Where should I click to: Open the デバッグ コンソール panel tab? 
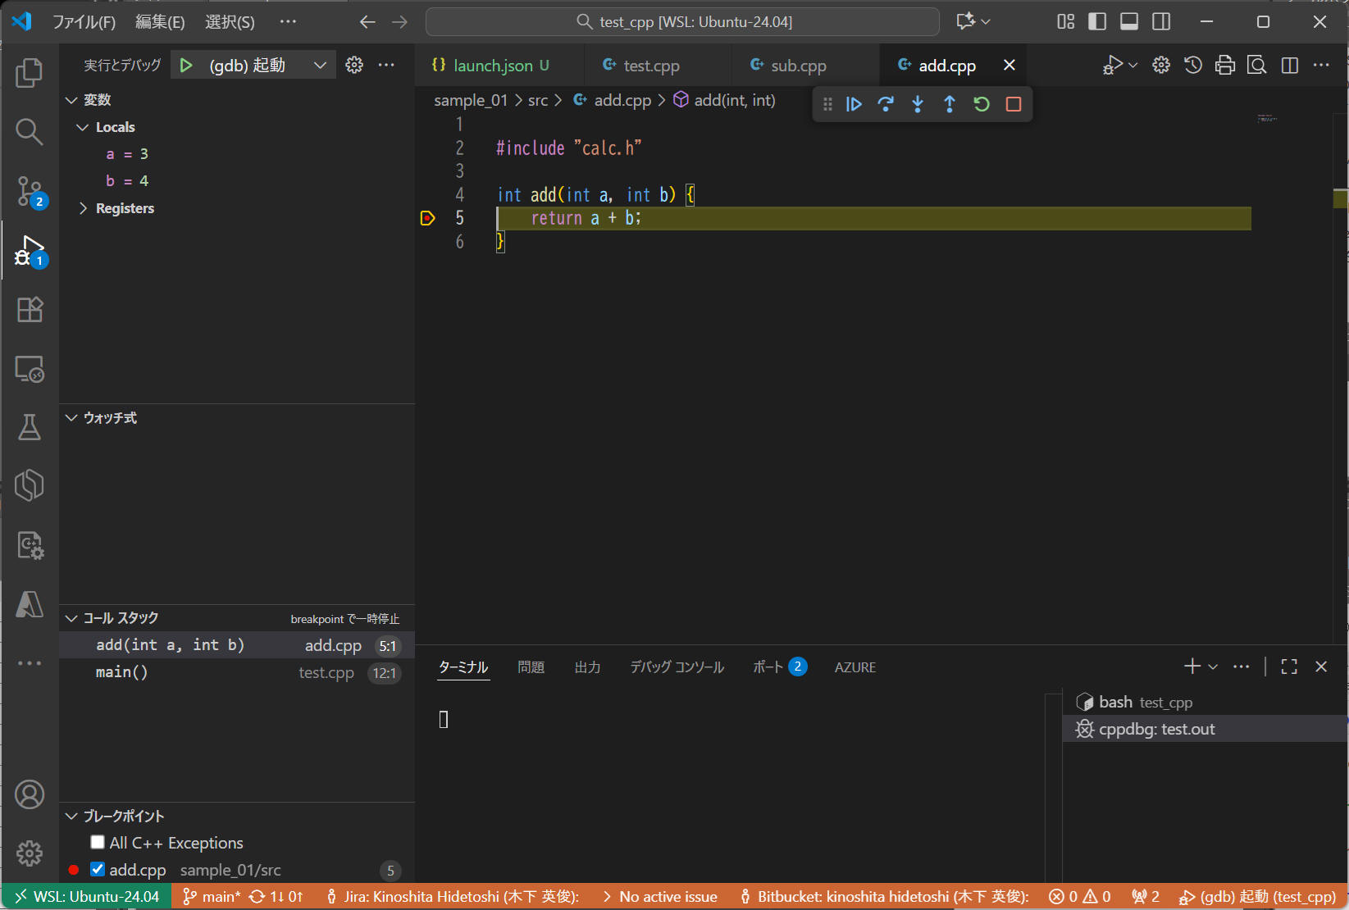(x=676, y=667)
